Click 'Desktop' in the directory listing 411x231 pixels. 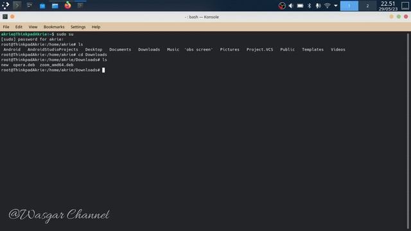(94, 49)
